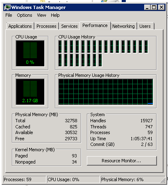Minimize the Task Manager window

(147, 7)
